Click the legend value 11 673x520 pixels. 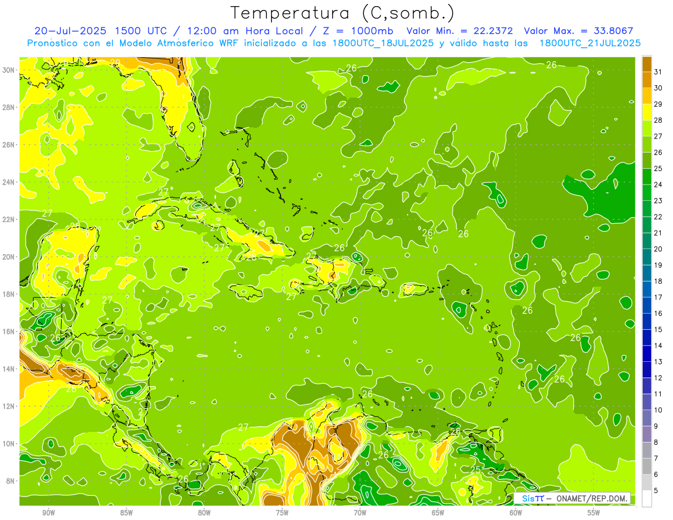coord(658,394)
